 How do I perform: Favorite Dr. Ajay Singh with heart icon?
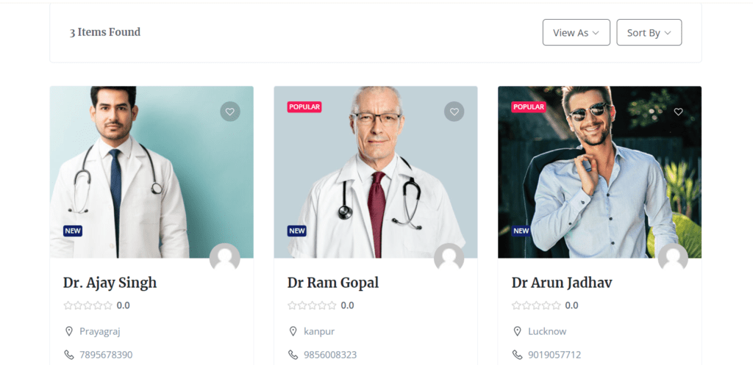pyautogui.click(x=230, y=112)
